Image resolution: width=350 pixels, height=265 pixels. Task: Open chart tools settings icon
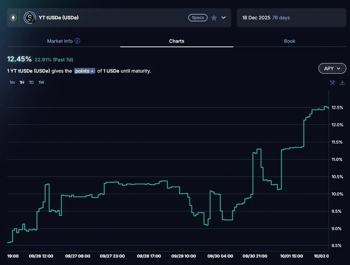(332, 83)
